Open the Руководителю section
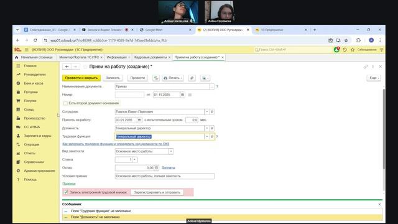Viewport: 398px width, 224px height. 35,75
